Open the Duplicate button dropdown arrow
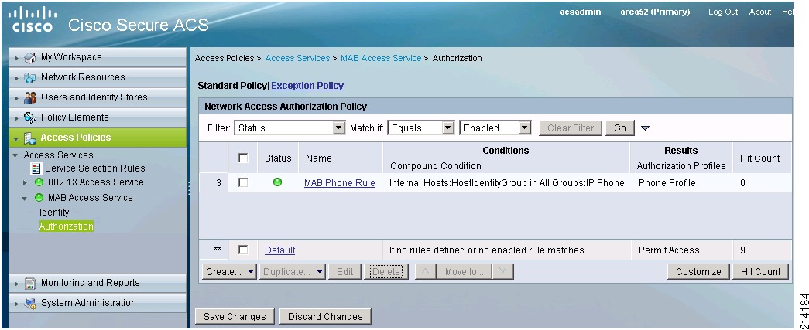Viewport: 809px width, 330px height. [320, 272]
